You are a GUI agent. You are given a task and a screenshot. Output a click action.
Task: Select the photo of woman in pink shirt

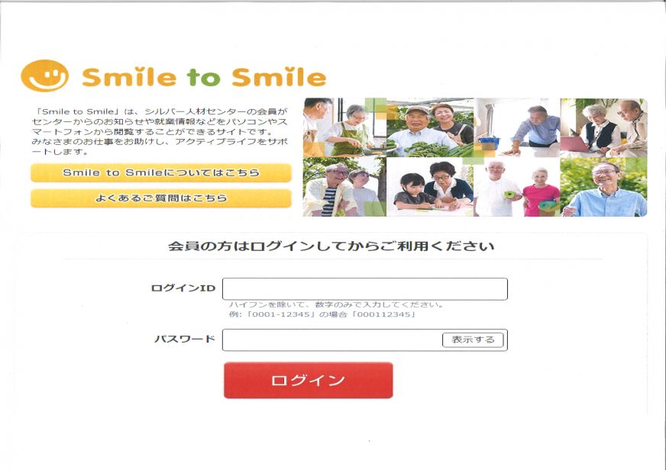point(517,187)
